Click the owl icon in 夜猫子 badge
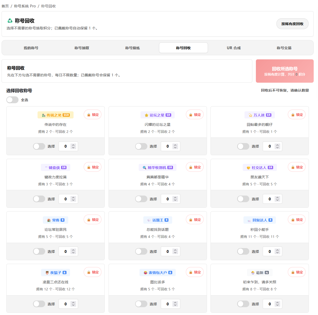The height and width of the screenshot is (315, 318). (47, 273)
